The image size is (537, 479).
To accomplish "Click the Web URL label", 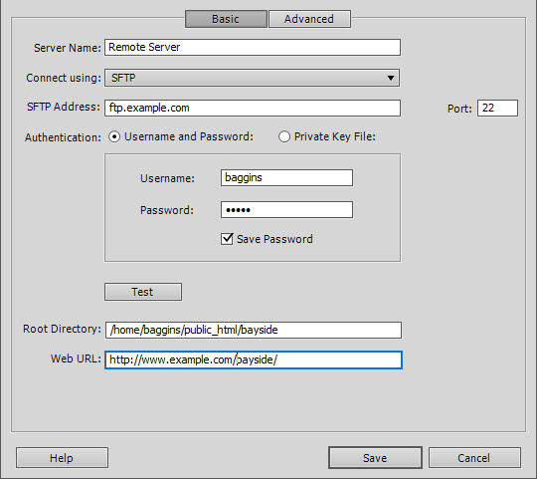I will (76, 359).
